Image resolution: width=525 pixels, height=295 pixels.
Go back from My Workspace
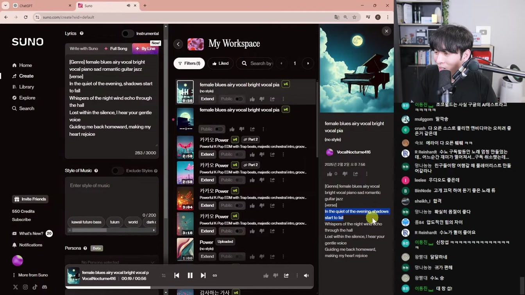click(x=178, y=44)
